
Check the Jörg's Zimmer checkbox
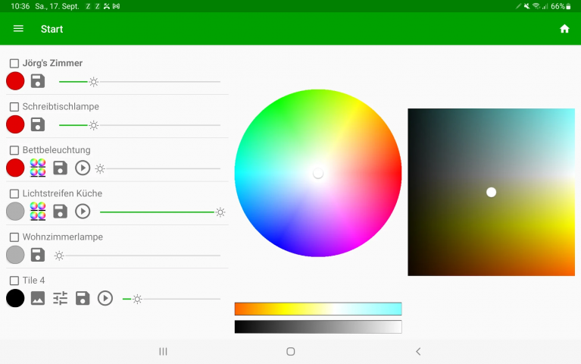[14, 64]
